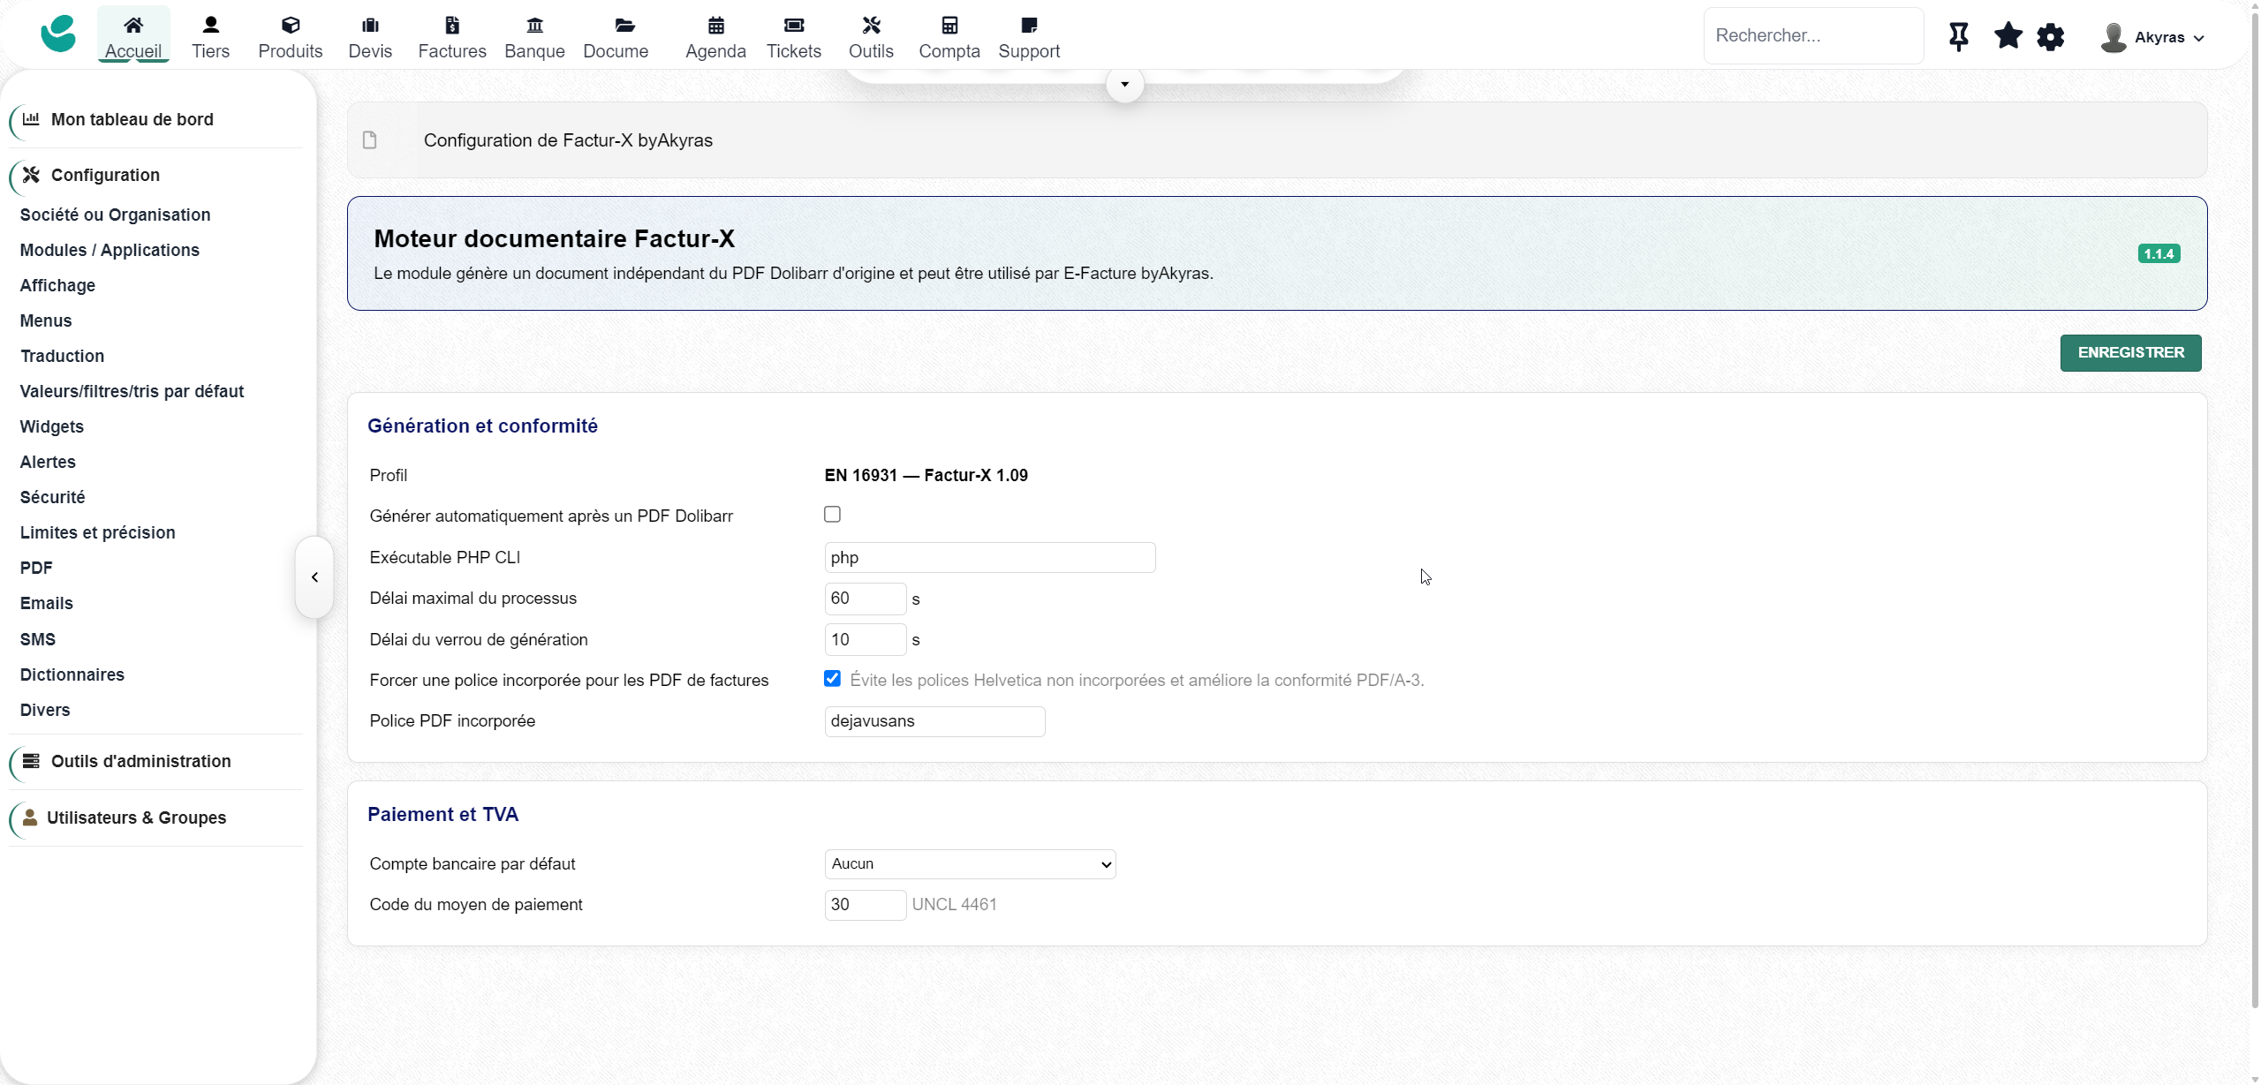The height and width of the screenshot is (1085, 2261).
Task: Uncheck forced embedded font for invoice PDFs
Action: pyautogui.click(x=832, y=679)
